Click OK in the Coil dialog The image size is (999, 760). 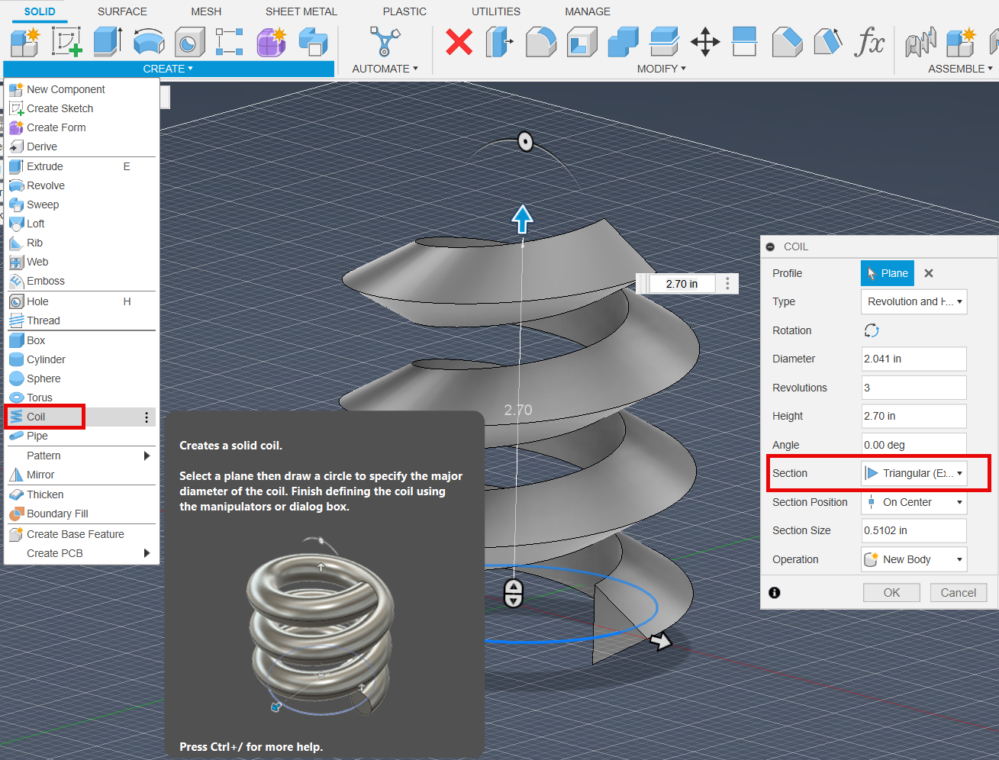click(891, 593)
